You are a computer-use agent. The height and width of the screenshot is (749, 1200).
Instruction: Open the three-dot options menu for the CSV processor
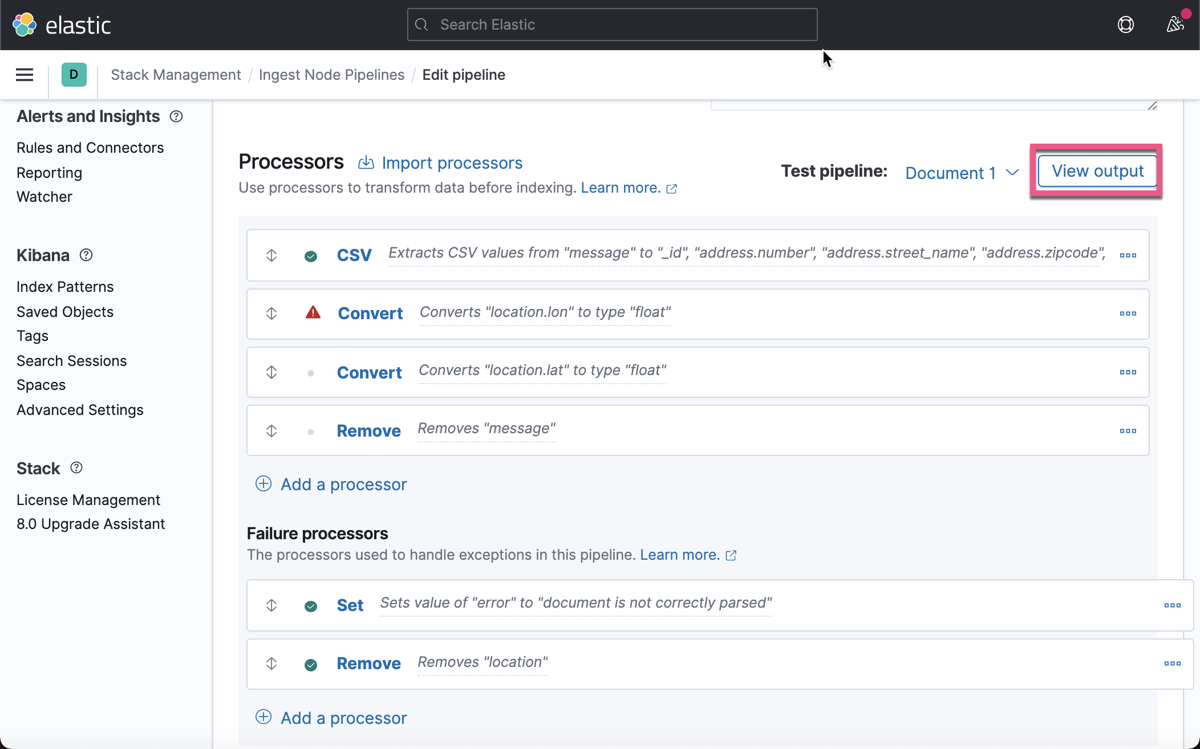tap(1128, 255)
